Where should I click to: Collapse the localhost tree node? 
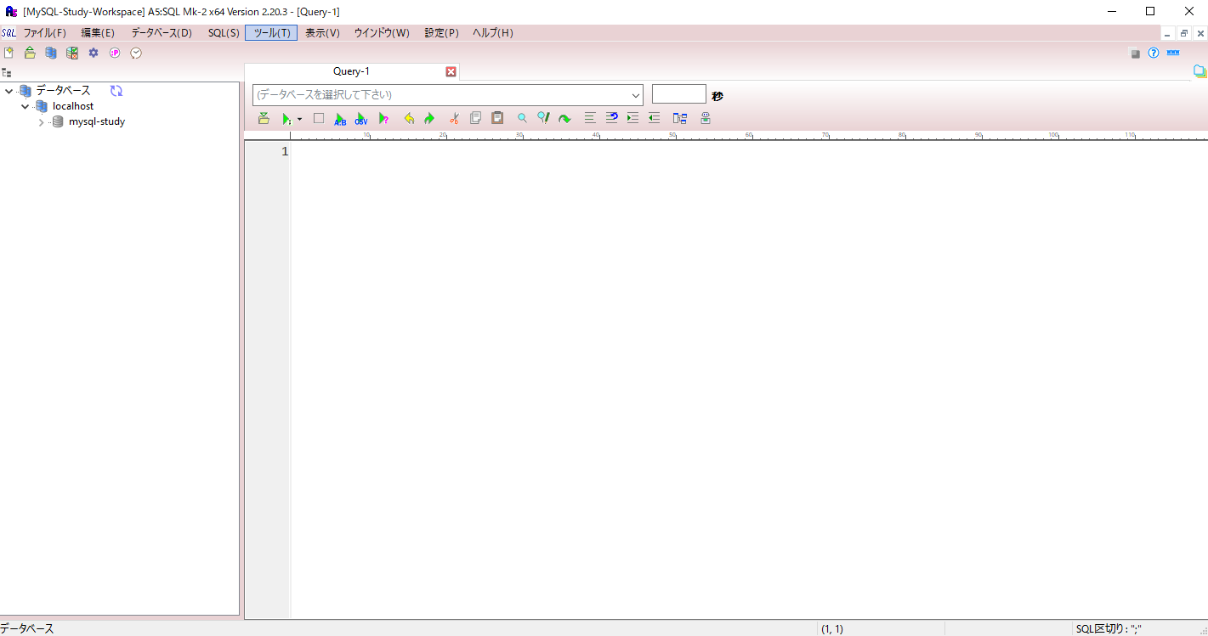click(x=26, y=106)
